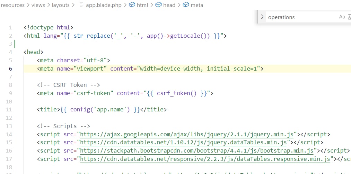Click the cube icon beside meta breadcrumb
The width and height of the screenshot is (351, 174).
(x=186, y=5)
